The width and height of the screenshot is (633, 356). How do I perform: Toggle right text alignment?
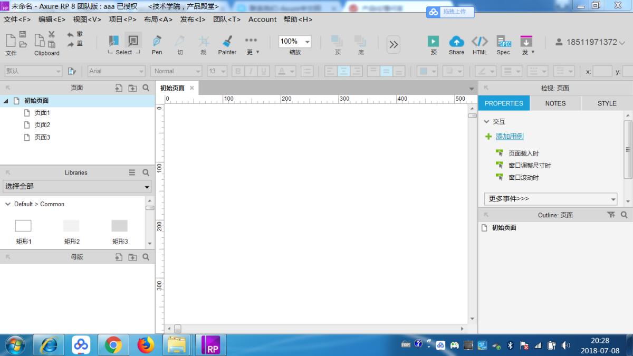click(x=356, y=71)
